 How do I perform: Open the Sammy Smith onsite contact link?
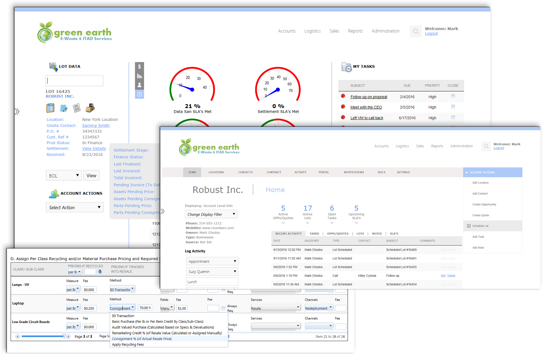pyautogui.click(x=96, y=125)
